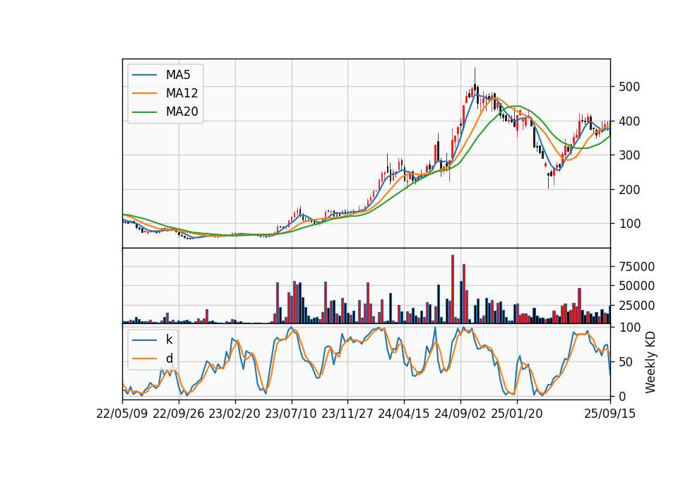Click the 25000 volume axis label
Screen dimensions: 678x487
click(x=636, y=306)
